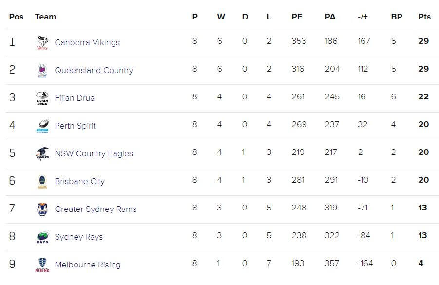Select the Melbourne Rising logo icon
439x285 pixels.
[42, 265]
